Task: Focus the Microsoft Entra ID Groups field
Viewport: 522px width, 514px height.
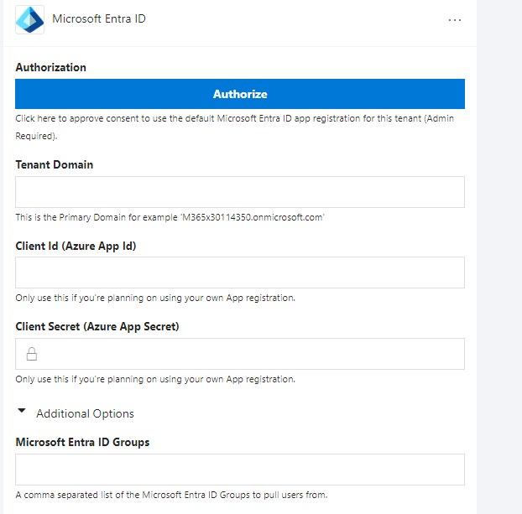Action: coord(240,470)
